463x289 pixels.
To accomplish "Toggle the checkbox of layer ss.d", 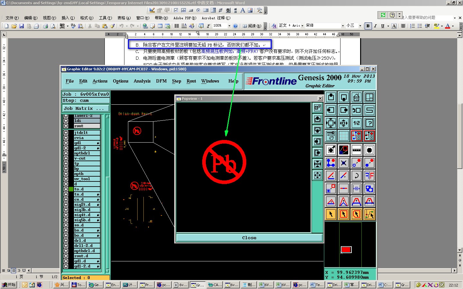I will pyautogui.click(x=66, y=225).
